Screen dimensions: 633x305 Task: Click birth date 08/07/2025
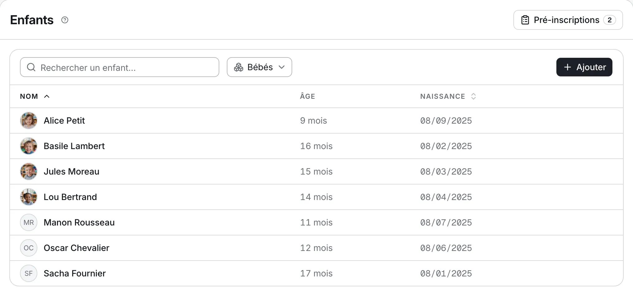click(x=446, y=222)
